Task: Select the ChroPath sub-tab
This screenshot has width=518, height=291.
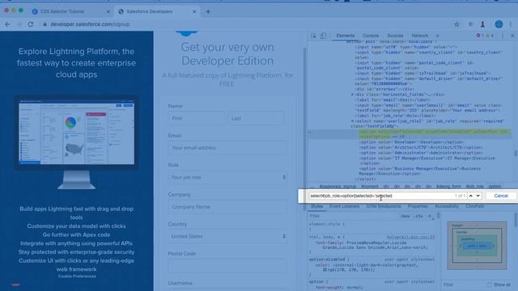Action: (x=475, y=206)
